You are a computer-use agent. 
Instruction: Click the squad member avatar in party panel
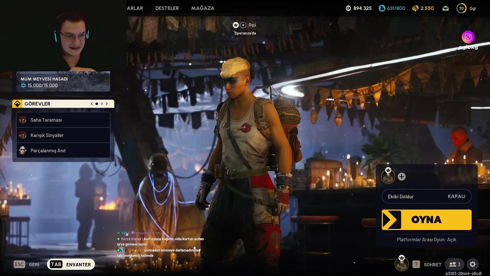click(388, 176)
